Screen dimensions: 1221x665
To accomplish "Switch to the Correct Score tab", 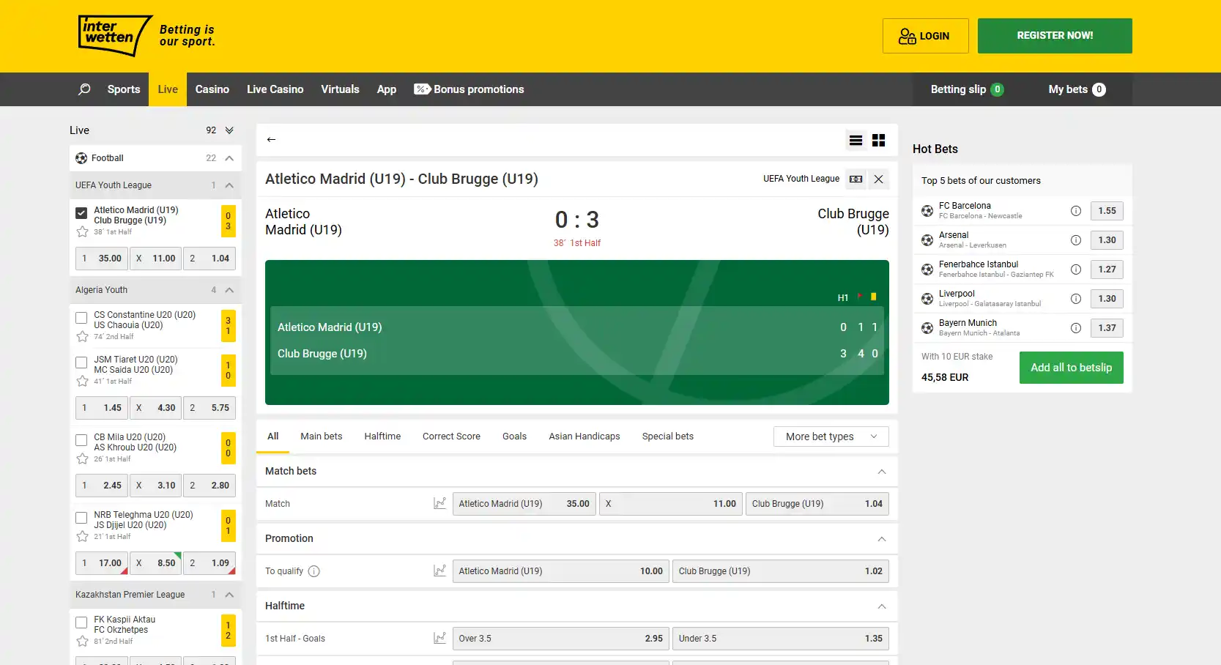I will pyautogui.click(x=451, y=436).
